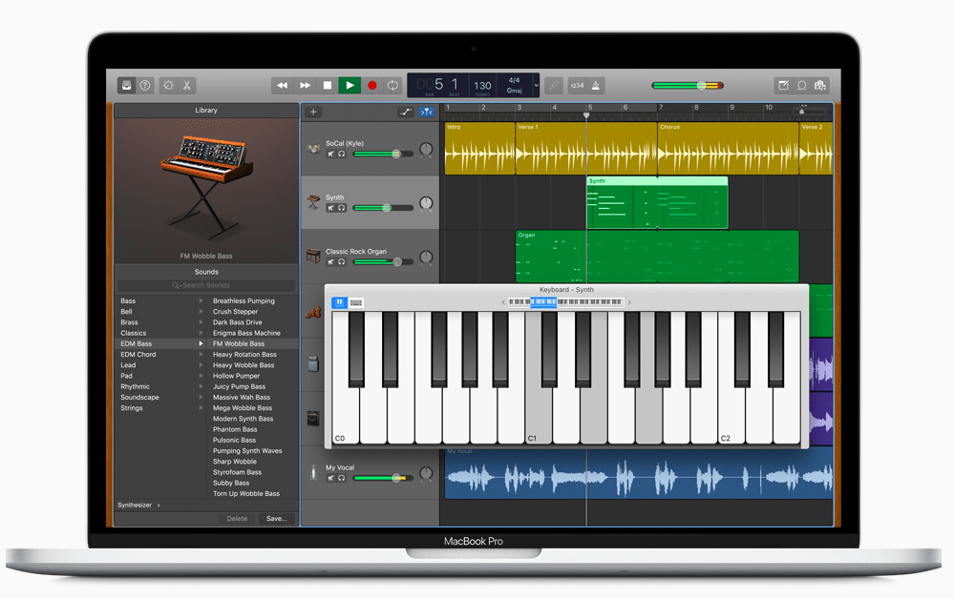Start recording with the red button
Viewport: 954px width, 599px height.
coord(372,85)
